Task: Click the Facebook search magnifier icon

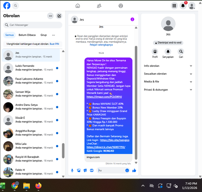Action: pyautogui.click(x=15, y=6)
